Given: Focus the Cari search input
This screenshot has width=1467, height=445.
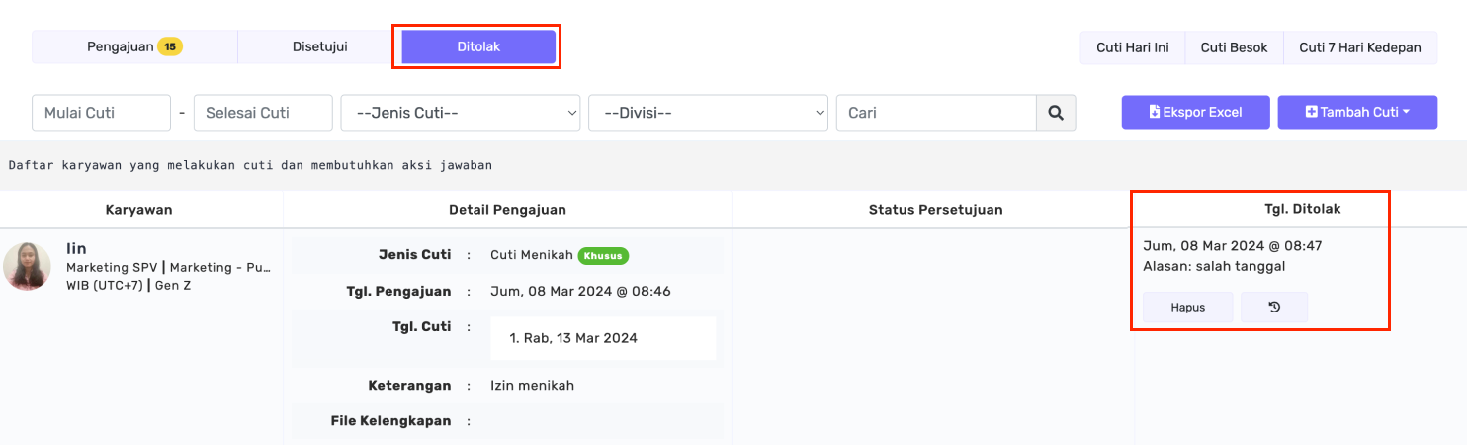Looking at the screenshot, I should (x=936, y=113).
